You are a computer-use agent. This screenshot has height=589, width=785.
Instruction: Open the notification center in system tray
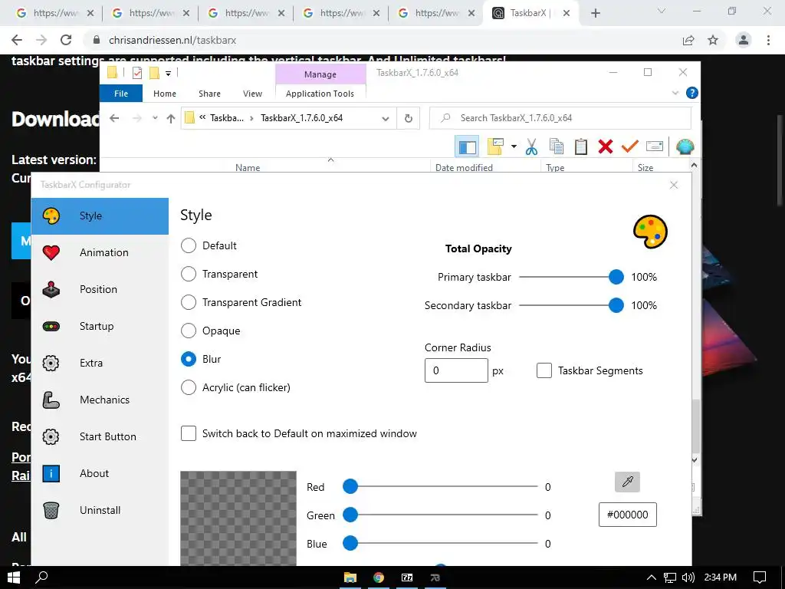[x=760, y=577]
